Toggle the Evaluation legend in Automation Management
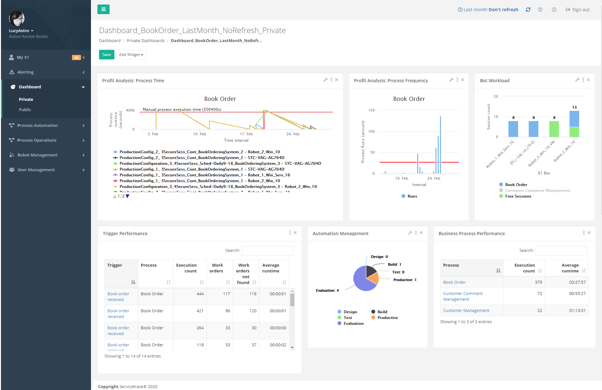This screenshot has width=602, height=390. pyautogui.click(x=350, y=323)
